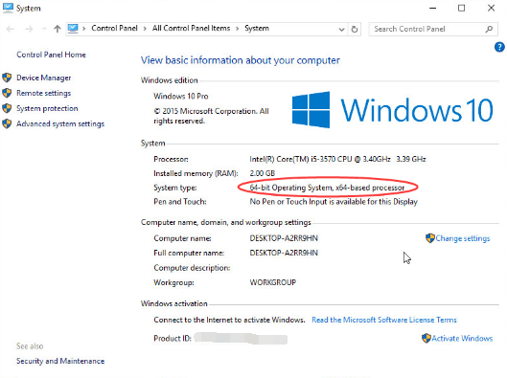Select All Control Panel Items breadcrumb
Image resolution: width=507 pixels, height=378 pixels.
(x=191, y=29)
